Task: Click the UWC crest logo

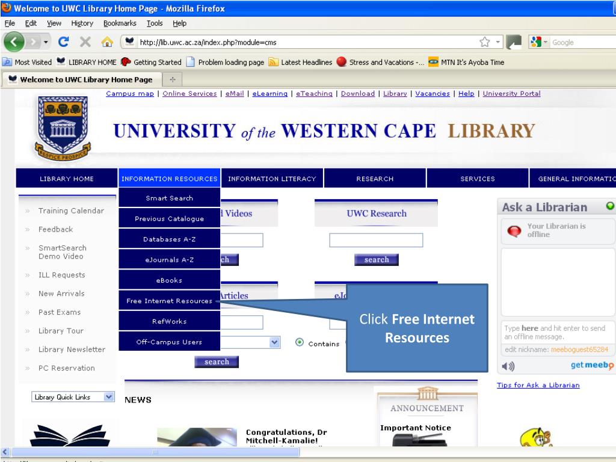Action: pyautogui.click(x=63, y=128)
